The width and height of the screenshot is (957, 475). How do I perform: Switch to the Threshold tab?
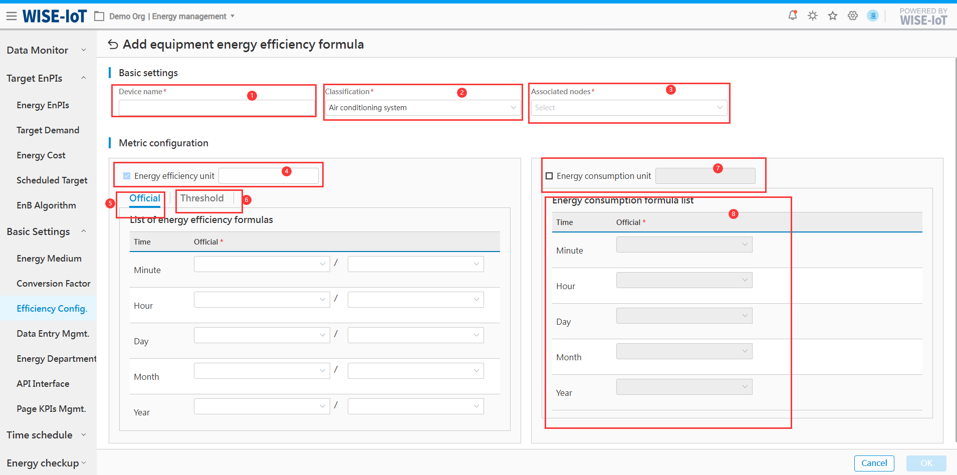(202, 198)
